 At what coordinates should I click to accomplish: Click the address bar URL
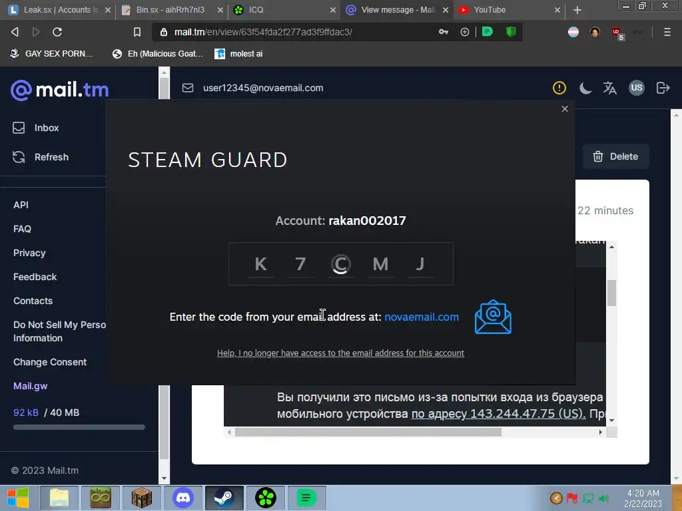pos(263,32)
